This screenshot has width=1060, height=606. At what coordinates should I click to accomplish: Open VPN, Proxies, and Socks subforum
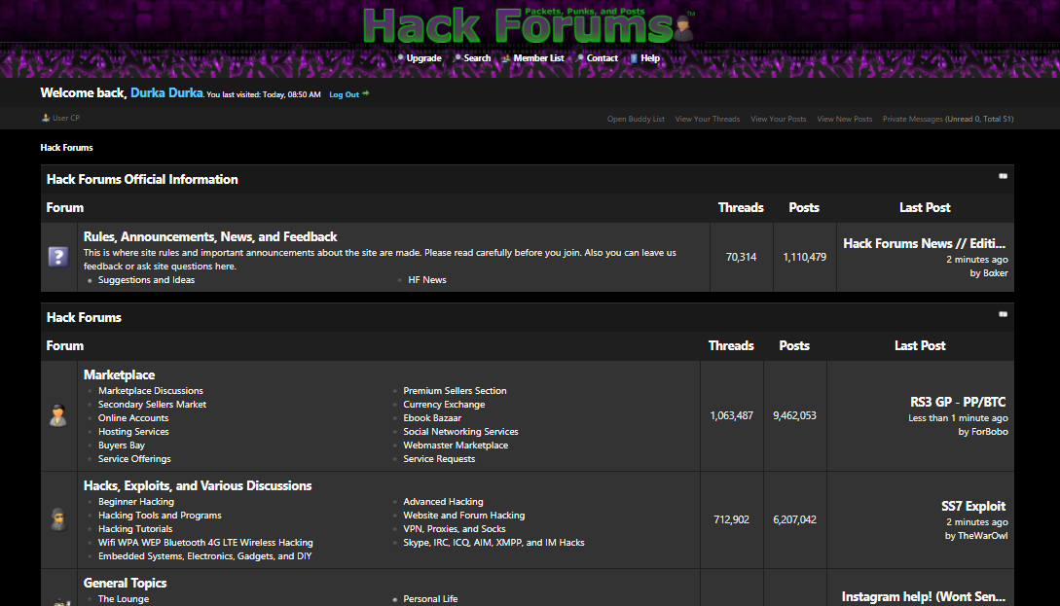click(x=455, y=528)
